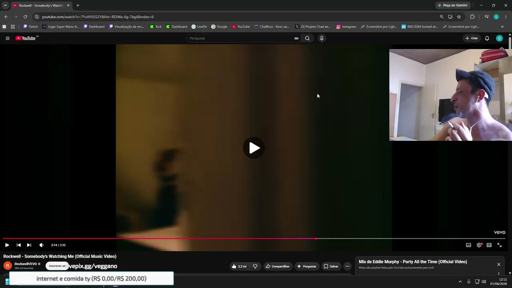Open the Projeto Chad X bookmark
The height and width of the screenshot is (288, 512).
click(x=313, y=27)
